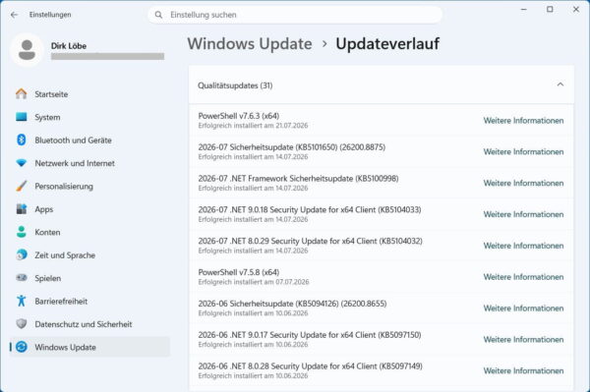Click Windows Update in the breadcrumb
Viewport: 590px width, 392px height.
250,43
